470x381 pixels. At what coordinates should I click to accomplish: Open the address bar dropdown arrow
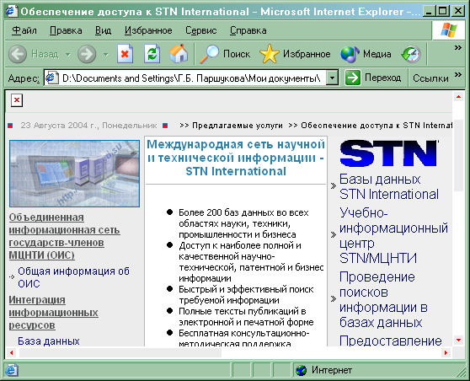pos(332,78)
